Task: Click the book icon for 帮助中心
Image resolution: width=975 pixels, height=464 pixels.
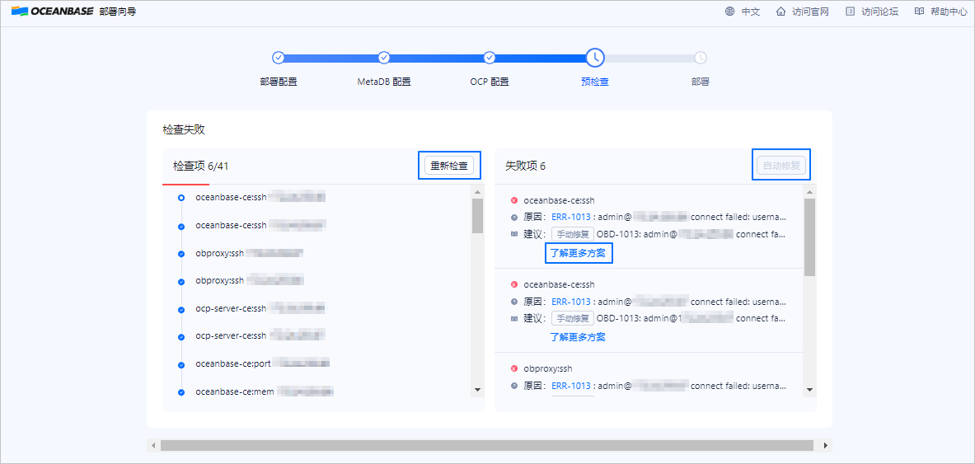Action: click(x=919, y=12)
